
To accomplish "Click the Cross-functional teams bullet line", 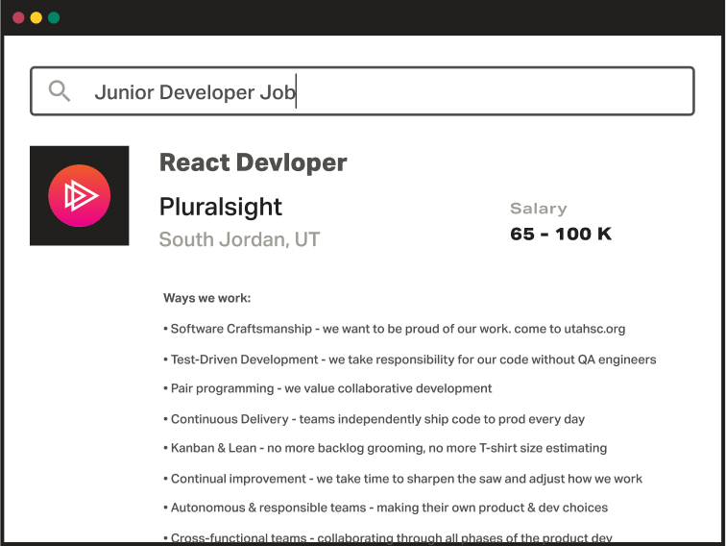I will click(388, 537).
